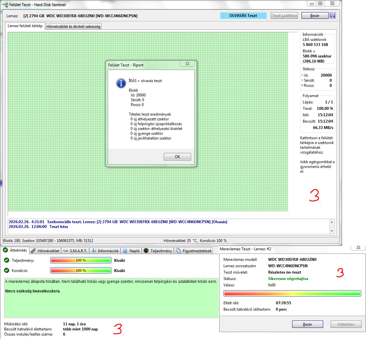Click the '0 új áthelyezett szektor' report line
The image size is (366, 340).
(x=150, y=119)
